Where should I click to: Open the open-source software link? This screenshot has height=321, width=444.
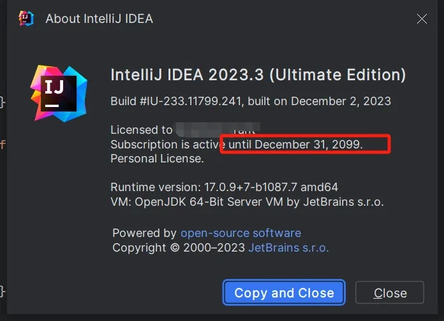pyautogui.click(x=241, y=233)
